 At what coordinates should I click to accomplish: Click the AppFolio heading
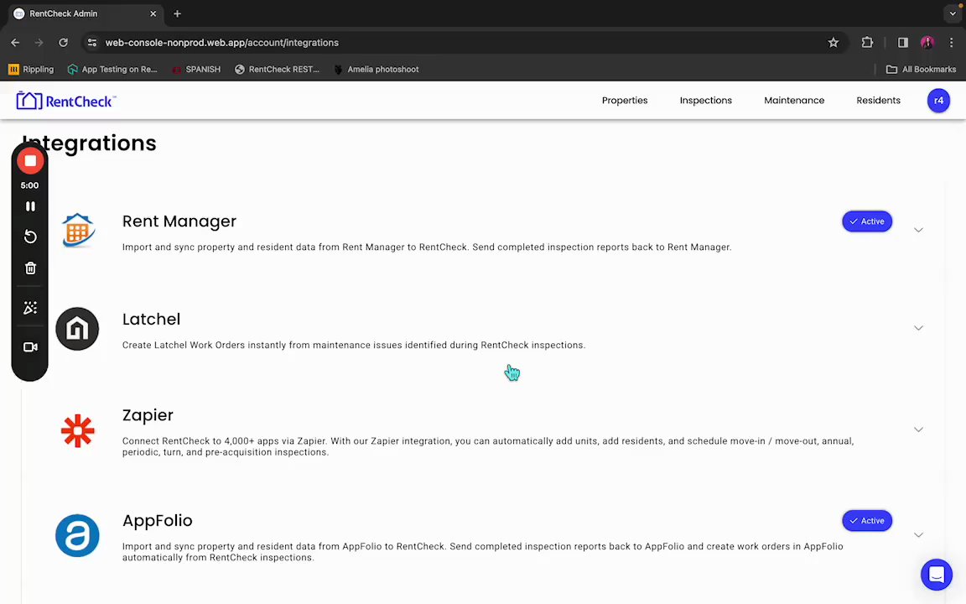[157, 521]
